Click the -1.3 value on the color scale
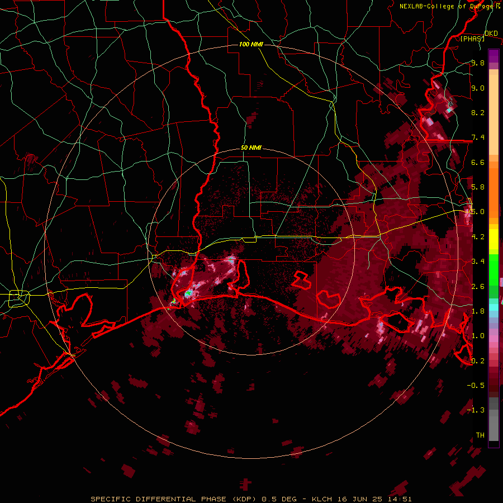 click(476, 410)
